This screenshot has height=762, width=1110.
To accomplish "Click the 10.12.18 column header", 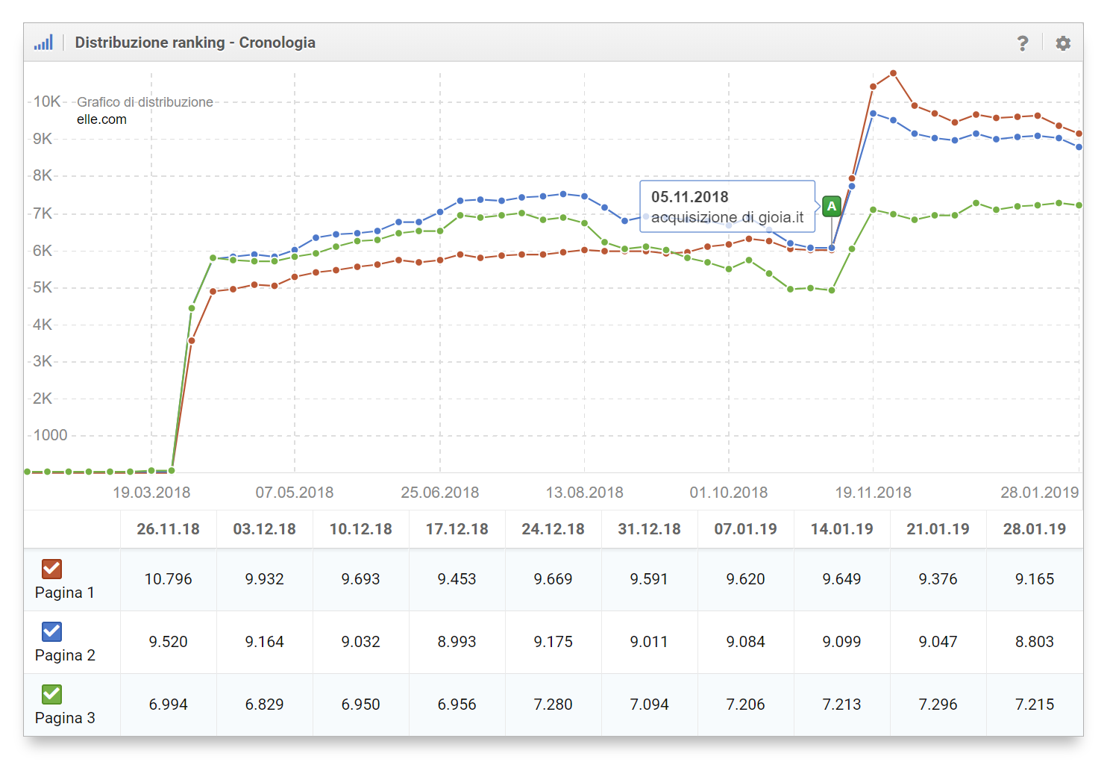I will pyautogui.click(x=360, y=529).
